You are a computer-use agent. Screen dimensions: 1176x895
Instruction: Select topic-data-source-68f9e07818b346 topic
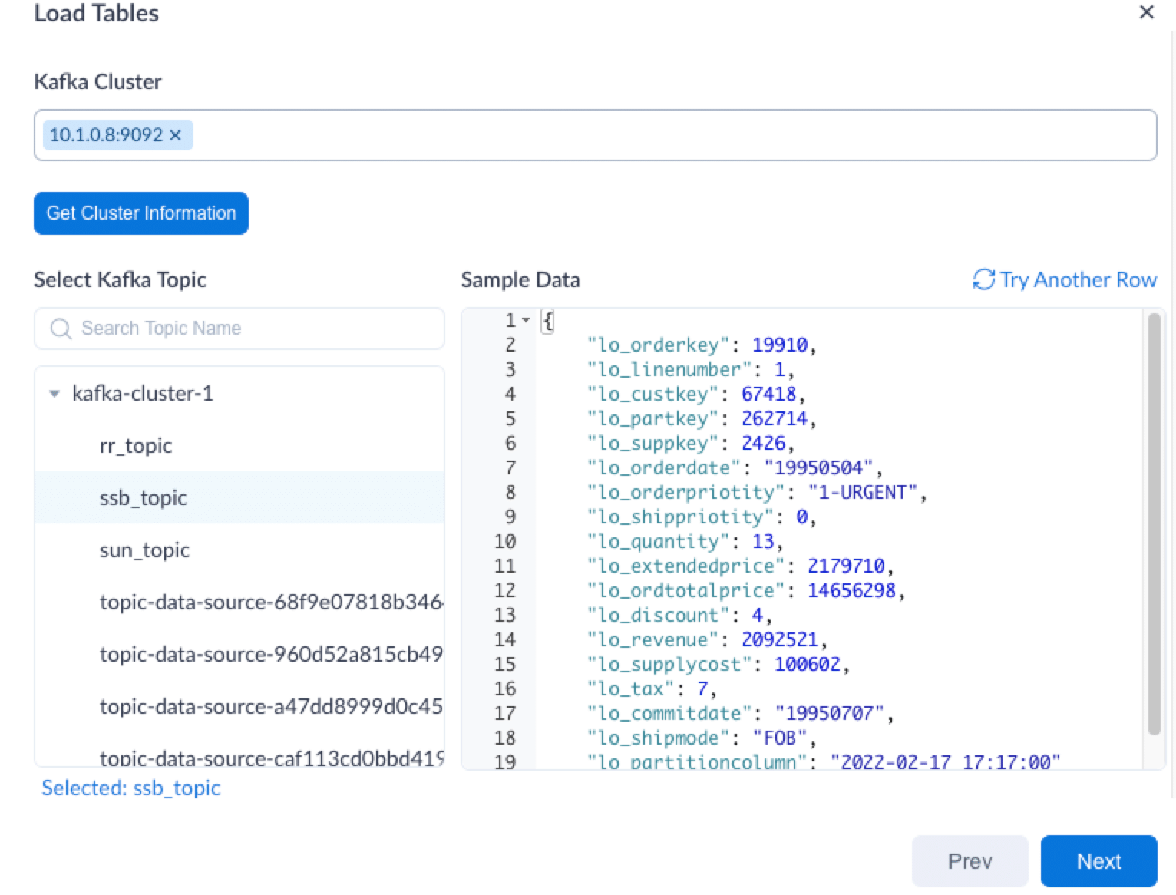coord(270,603)
